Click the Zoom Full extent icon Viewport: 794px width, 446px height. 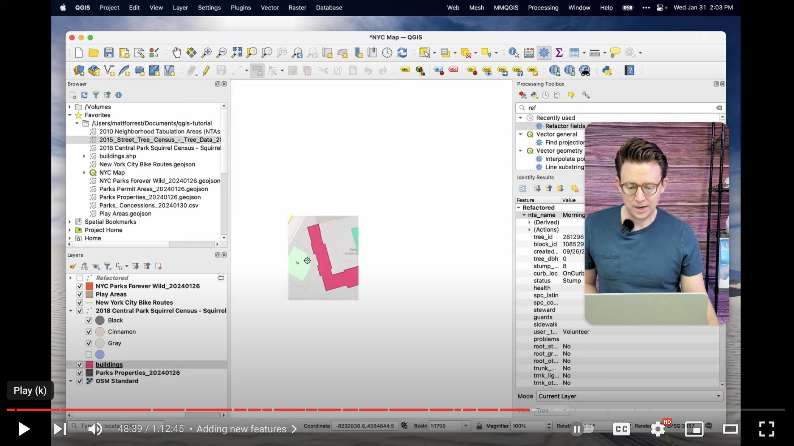click(237, 53)
